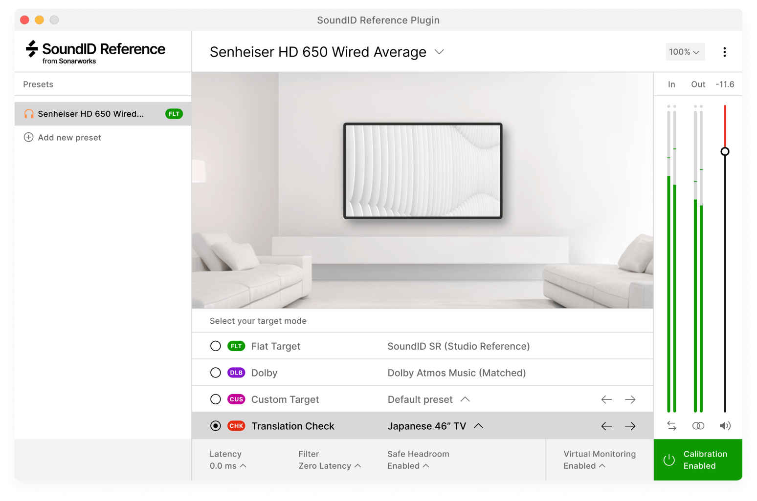The image size is (757, 501).
Task: Open the three-dot options menu
Action: [x=725, y=52]
